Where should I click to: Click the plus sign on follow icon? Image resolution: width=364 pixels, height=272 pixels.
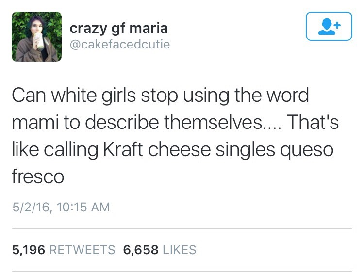pos(338,25)
